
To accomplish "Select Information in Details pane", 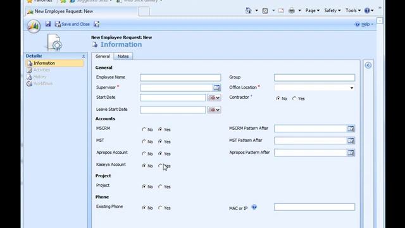I will click(54, 63).
